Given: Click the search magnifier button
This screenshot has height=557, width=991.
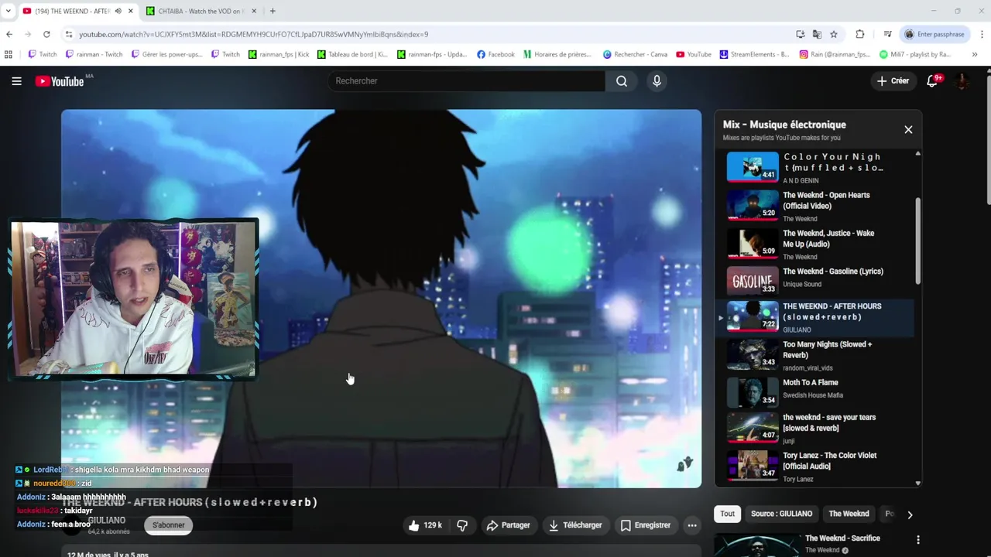Looking at the screenshot, I should 622,81.
